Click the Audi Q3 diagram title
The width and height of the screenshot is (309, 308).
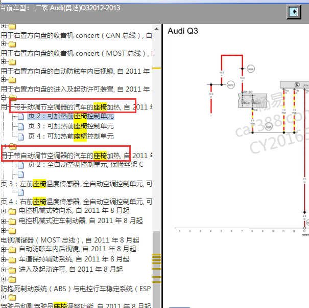point(183,31)
